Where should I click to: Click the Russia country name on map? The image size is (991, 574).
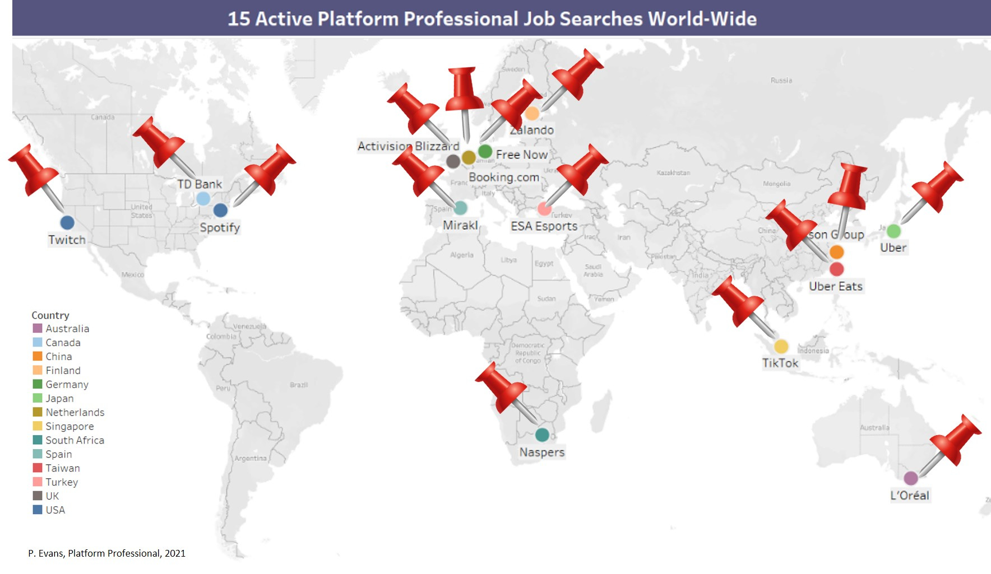point(781,81)
